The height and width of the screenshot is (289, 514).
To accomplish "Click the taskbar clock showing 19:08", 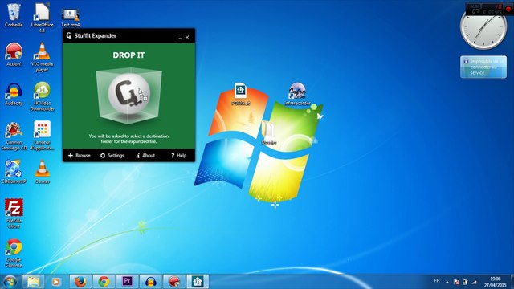I will click(x=496, y=282).
